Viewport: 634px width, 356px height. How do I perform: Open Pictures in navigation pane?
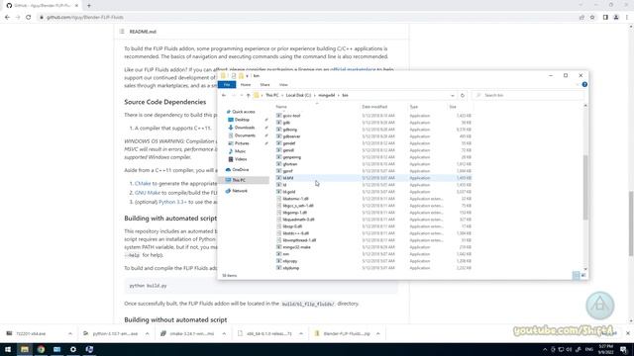(242, 143)
